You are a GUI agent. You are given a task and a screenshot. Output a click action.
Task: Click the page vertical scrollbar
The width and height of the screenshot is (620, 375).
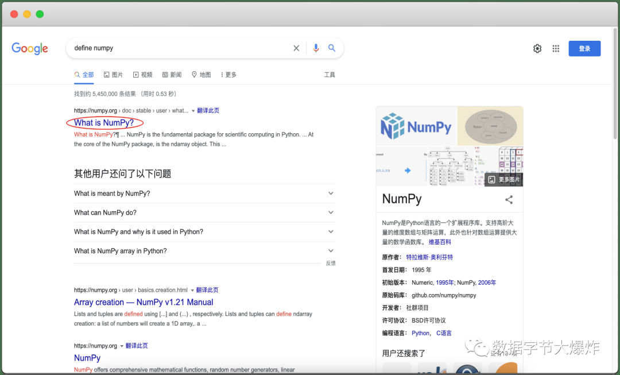coord(615,83)
